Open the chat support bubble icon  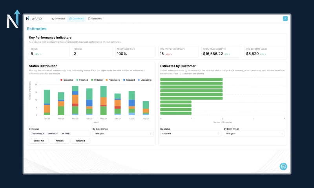point(283,166)
